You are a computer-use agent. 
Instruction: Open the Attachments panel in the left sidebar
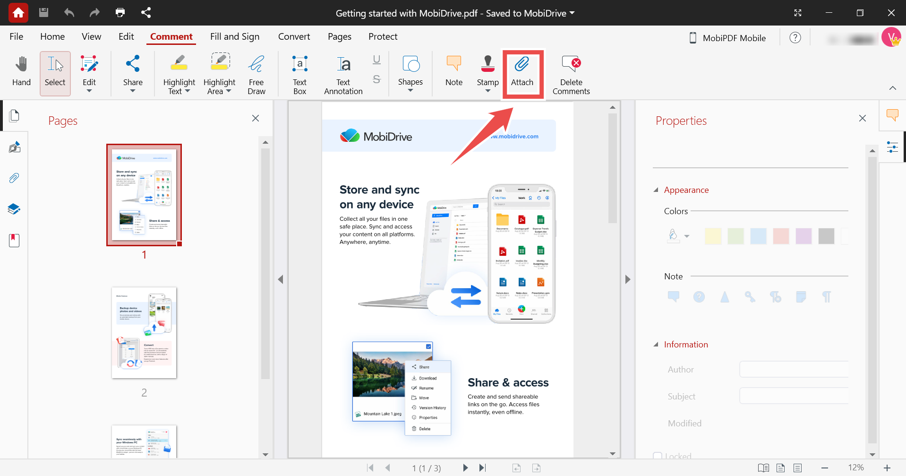[14, 178]
